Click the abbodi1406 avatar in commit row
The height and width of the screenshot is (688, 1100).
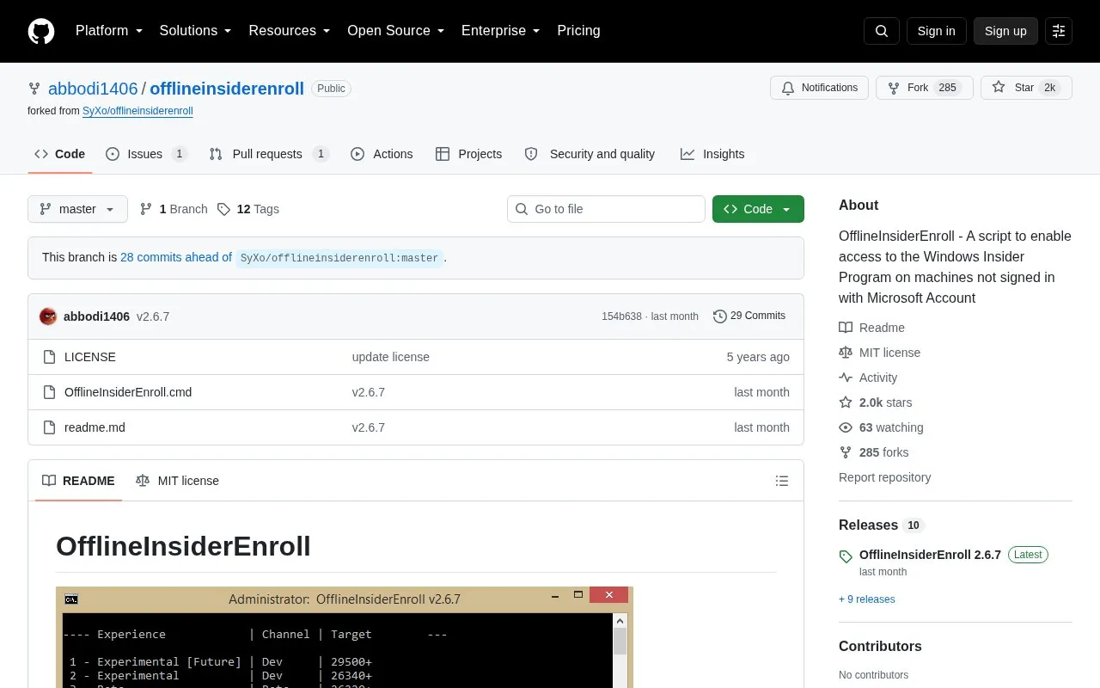pos(48,316)
